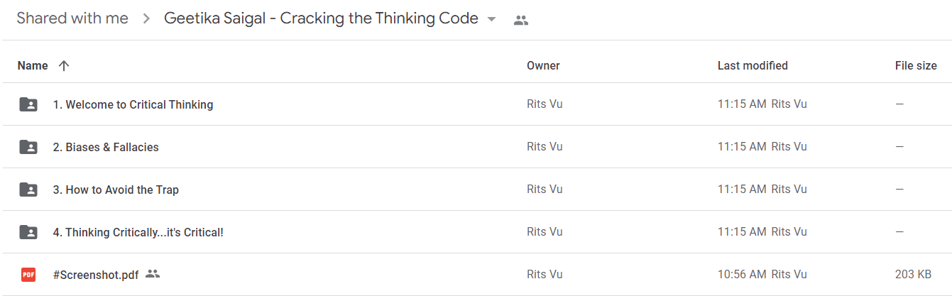Image resolution: width=952 pixels, height=296 pixels.
Task: Click the shared people icon next to #Screenshot.pdf
Action: 153,274
